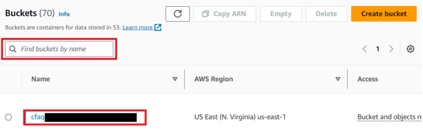Follow the Learn more link
The height and width of the screenshot is (131, 423).
click(x=138, y=27)
